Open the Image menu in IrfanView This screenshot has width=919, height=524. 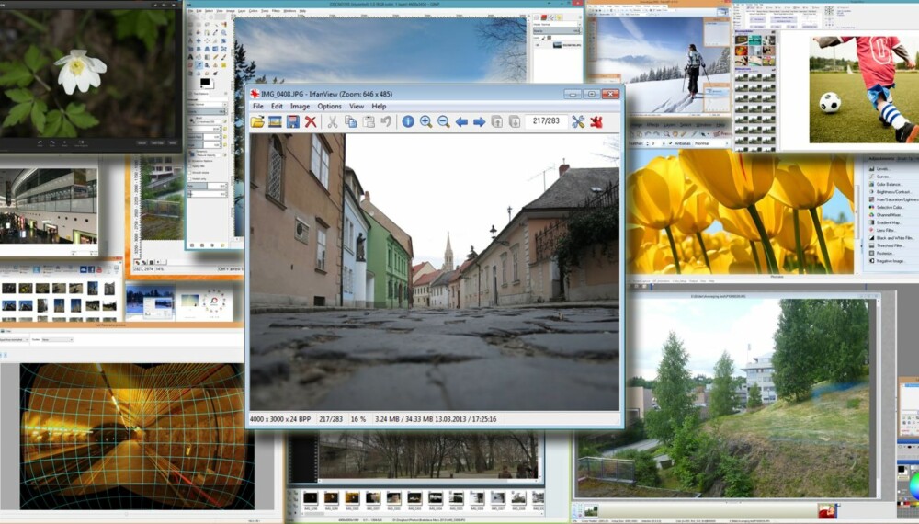pyautogui.click(x=300, y=106)
